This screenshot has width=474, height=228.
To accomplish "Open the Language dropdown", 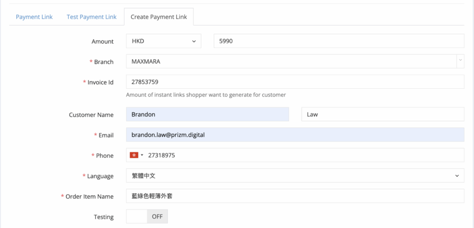I will 295,176.
